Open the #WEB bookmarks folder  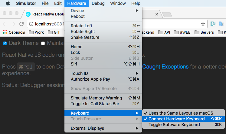182,32
